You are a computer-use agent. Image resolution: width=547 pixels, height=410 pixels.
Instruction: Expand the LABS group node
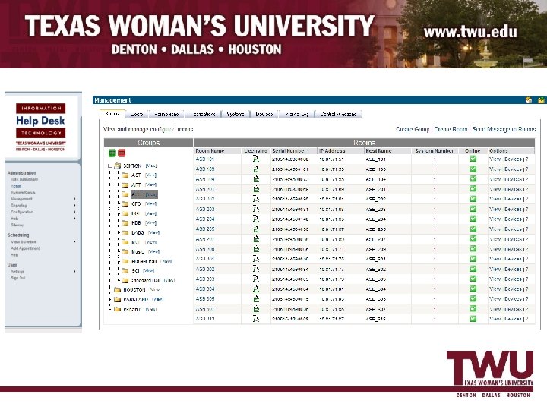click(x=119, y=232)
